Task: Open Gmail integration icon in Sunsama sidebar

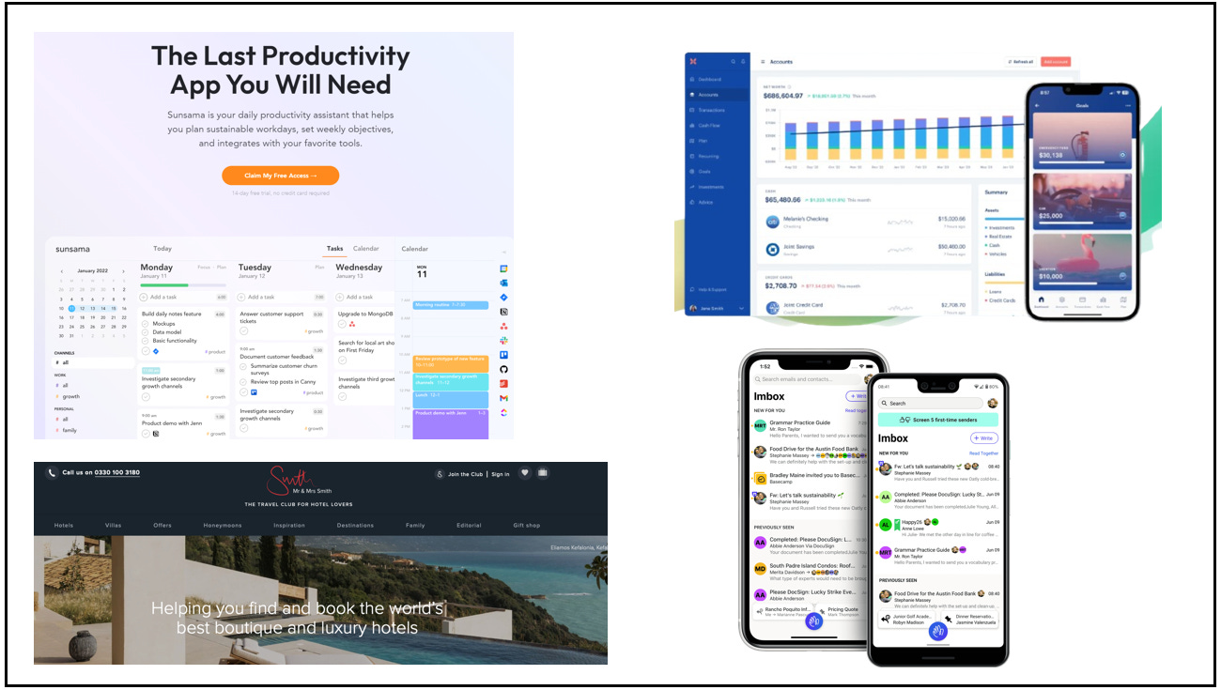Action: [503, 398]
